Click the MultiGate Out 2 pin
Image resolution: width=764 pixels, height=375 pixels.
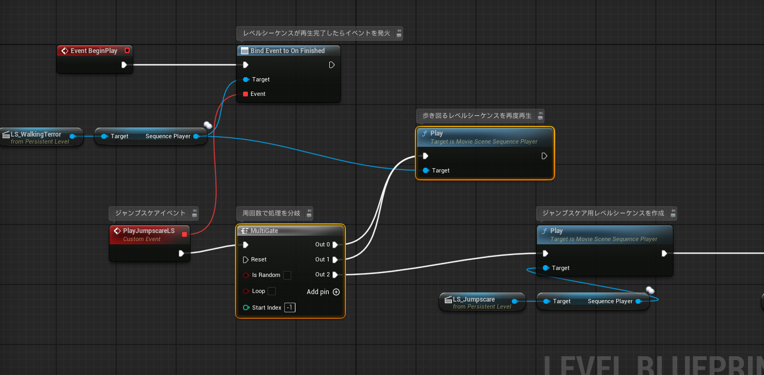tap(335, 275)
